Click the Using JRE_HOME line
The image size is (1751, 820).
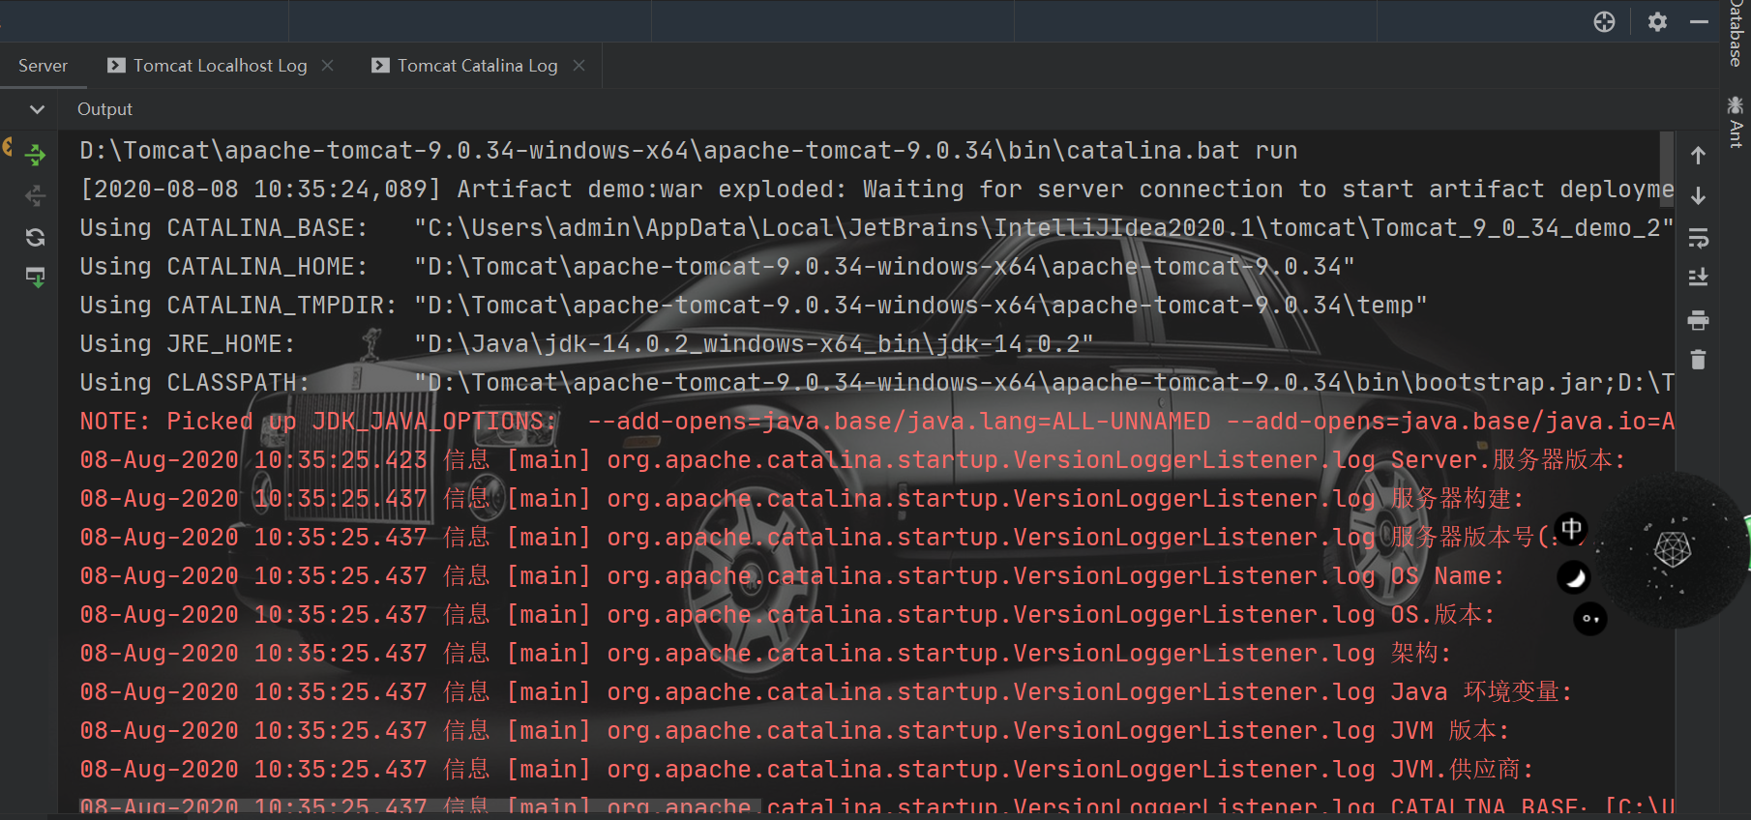(586, 344)
